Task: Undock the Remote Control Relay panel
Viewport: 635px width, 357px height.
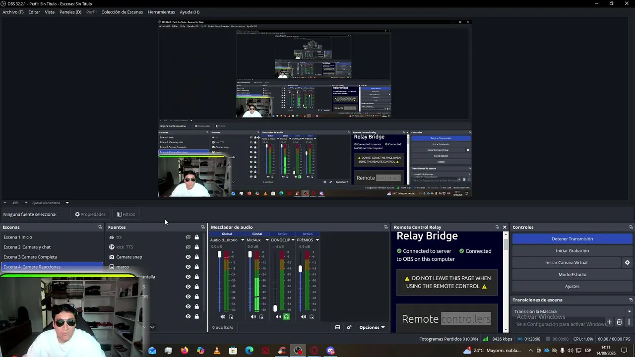Action: pyautogui.click(x=497, y=227)
